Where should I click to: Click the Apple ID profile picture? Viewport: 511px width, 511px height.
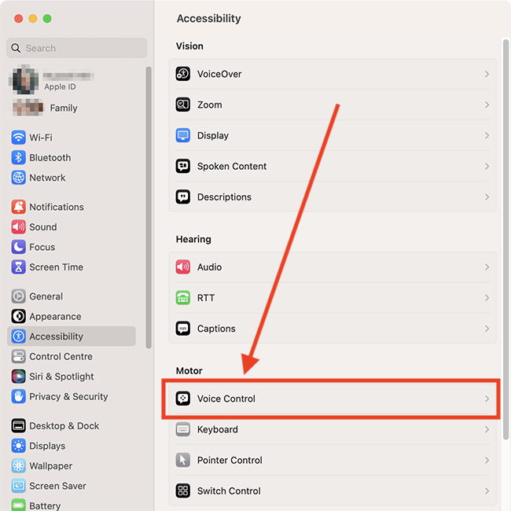pyautogui.click(x=25, y=80)
